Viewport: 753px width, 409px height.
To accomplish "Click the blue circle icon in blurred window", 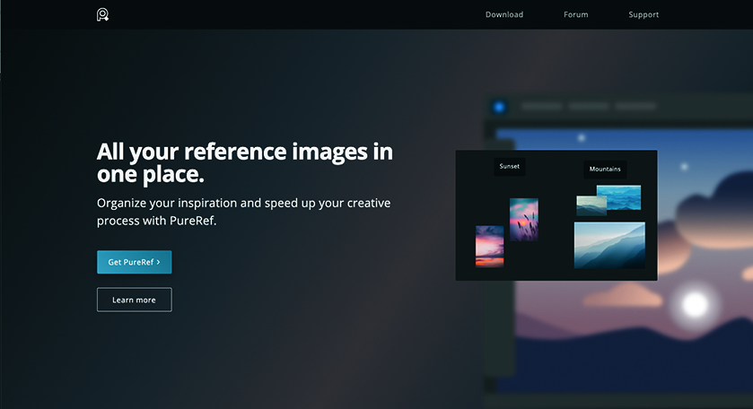I will 499,107.
